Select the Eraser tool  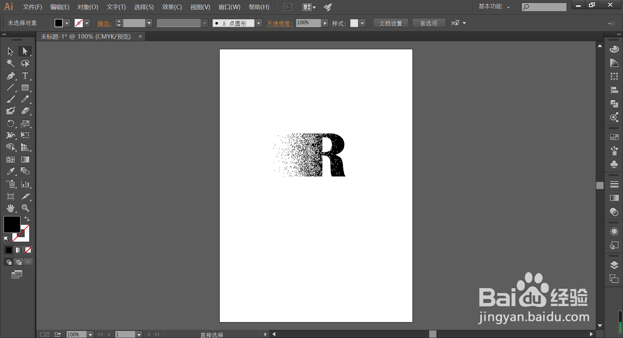[25, 111]
